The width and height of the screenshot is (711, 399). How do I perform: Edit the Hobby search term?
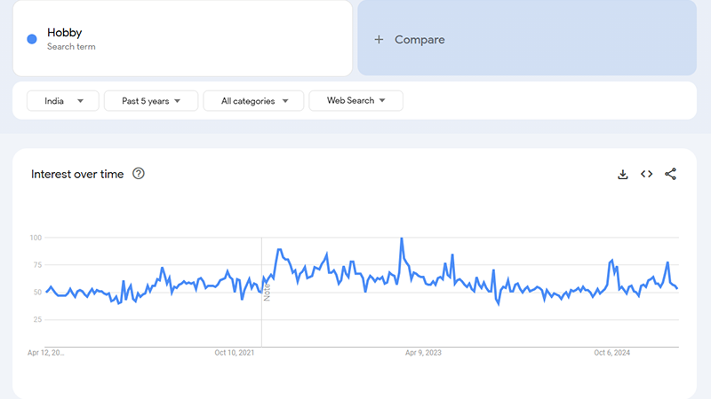[183, 38]
